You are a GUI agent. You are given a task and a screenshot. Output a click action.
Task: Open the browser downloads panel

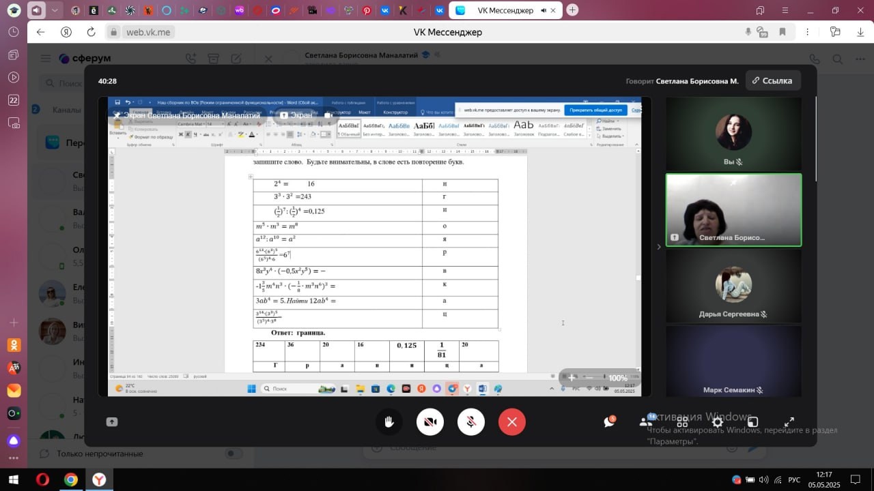860,32
